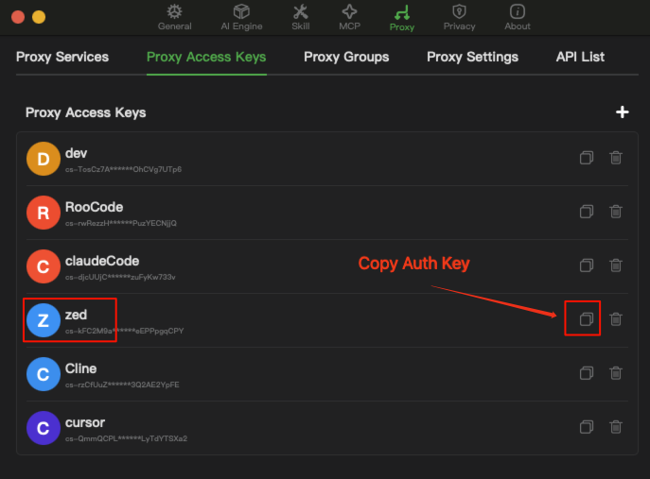This screenshot has width=650, height=479.
Task: Copy the zed auth key
Action: [587, 319]
